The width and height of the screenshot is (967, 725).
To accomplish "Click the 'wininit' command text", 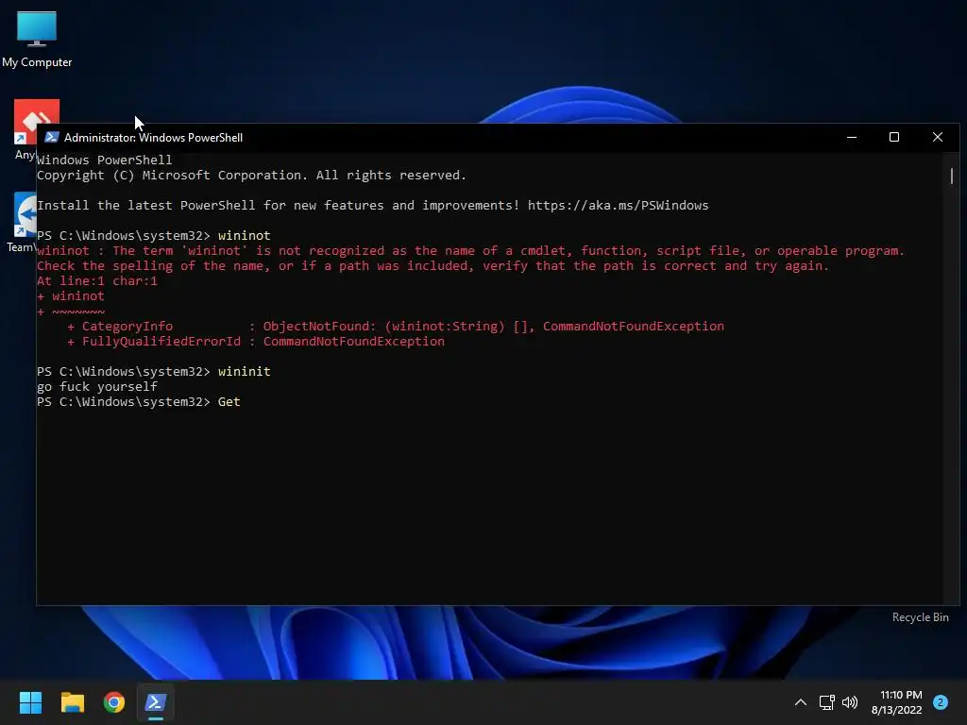I will click(245, 372).
